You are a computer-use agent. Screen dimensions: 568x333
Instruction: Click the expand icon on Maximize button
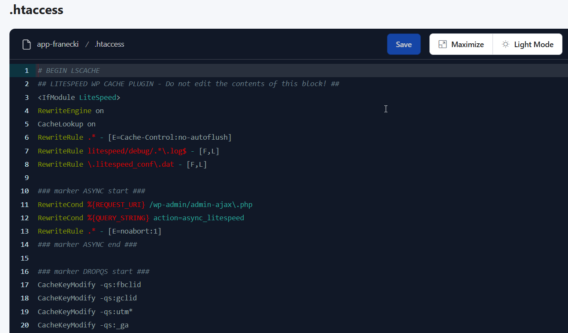(442, 45)
